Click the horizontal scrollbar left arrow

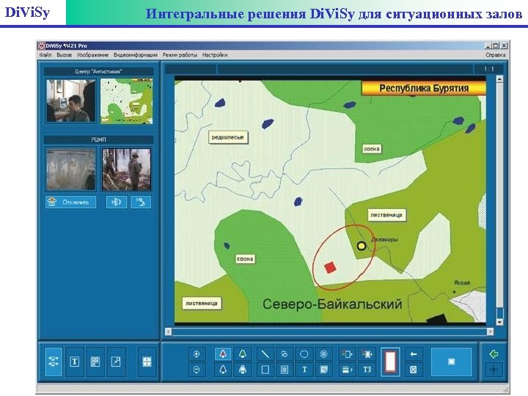tap(169, 331)
